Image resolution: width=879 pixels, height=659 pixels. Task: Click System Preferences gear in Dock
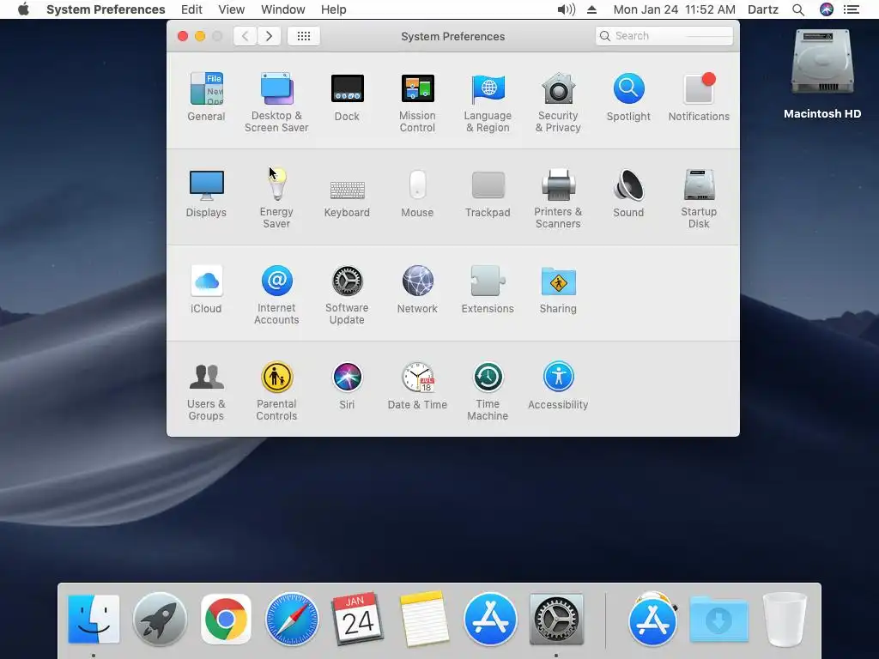coord(556,620)
